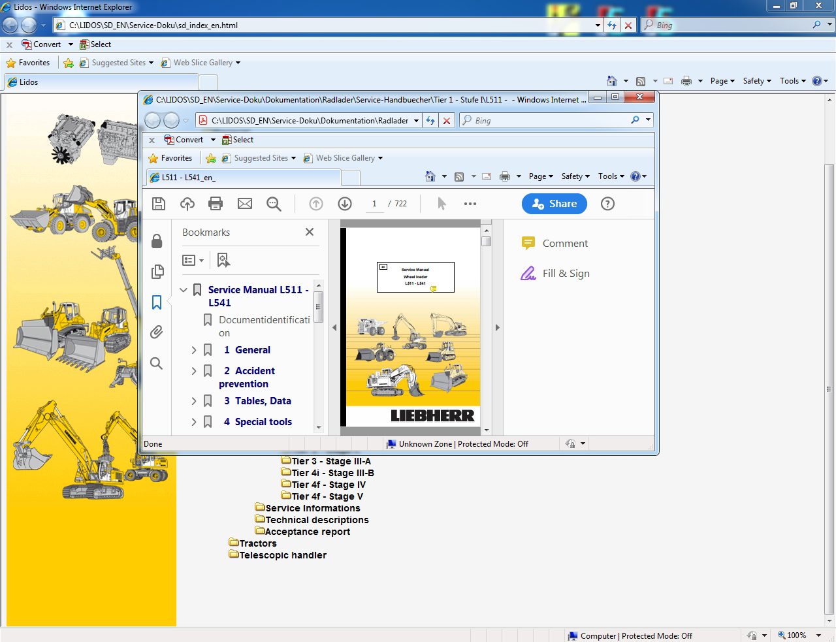This screenshot has height=642, width=836.
Task: Open Acrobat help question mark icon
Action: pos(607,204)
